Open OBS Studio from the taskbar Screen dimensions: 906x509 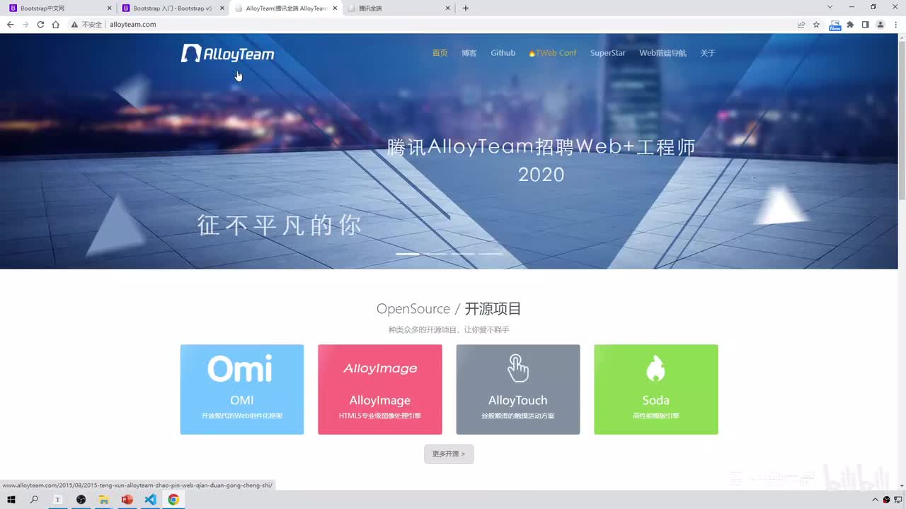[81, 500]
